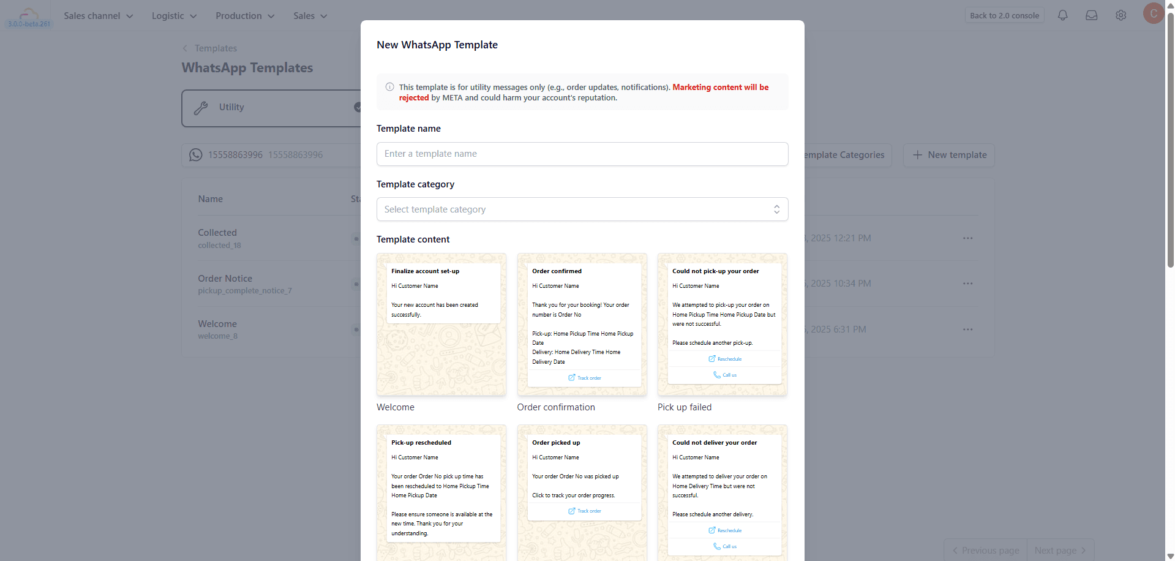Choose the Pick up failed template
Image resolution: width=1175 pixels, height=561 pixels.
722,325
